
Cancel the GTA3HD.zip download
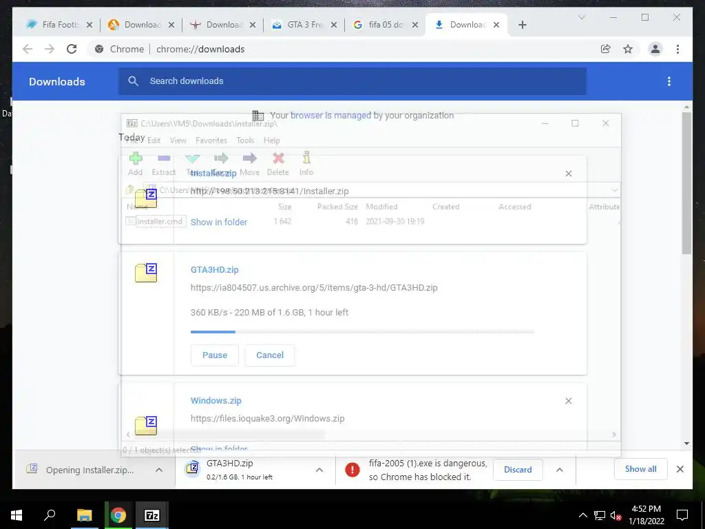pos(270,355)
